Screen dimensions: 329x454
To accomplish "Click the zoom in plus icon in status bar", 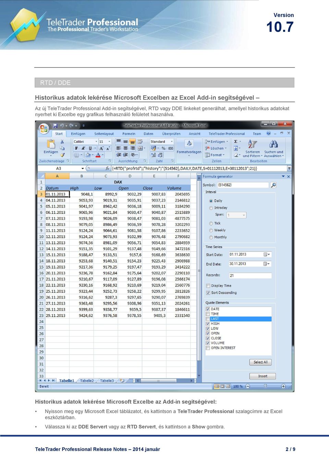I will coord(283,386).
